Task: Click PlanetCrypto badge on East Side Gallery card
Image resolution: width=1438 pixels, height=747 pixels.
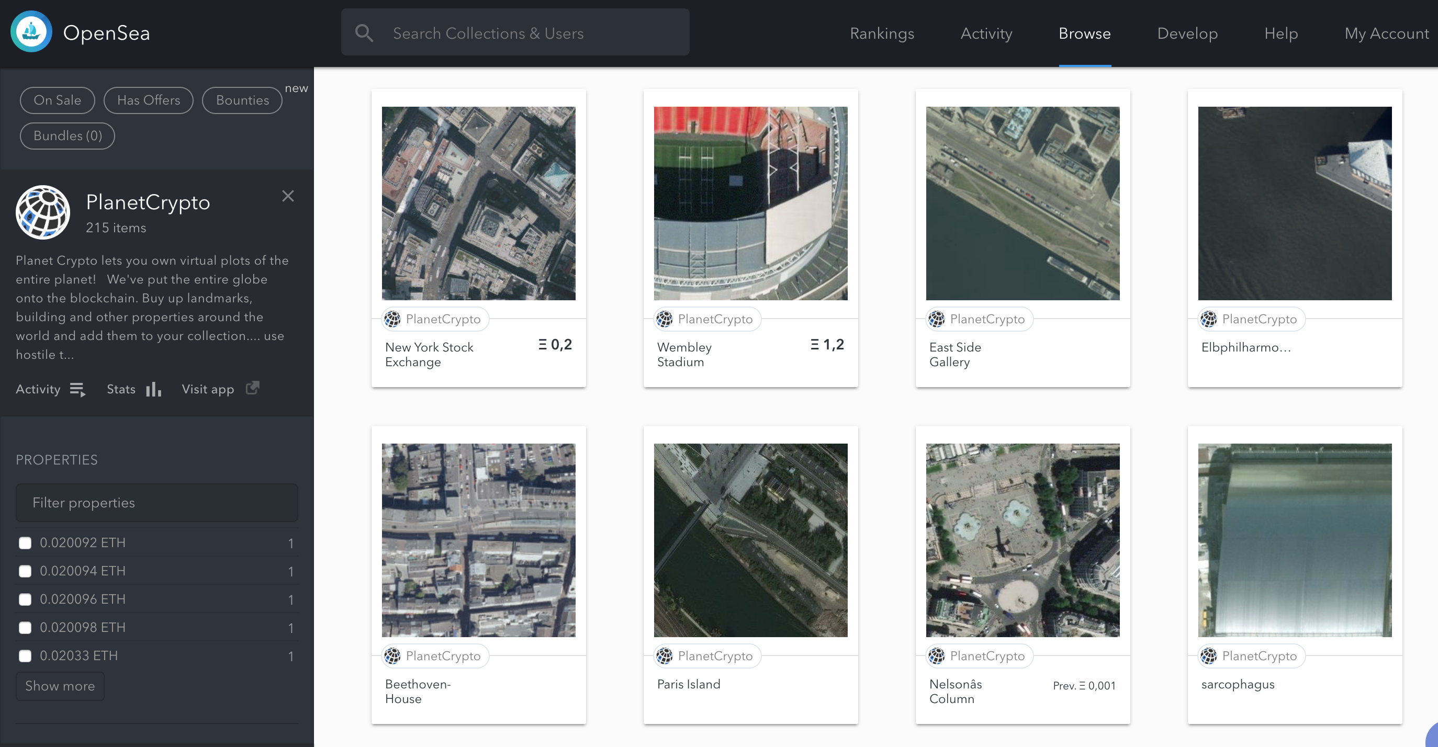Action: click(x=979, y=319)
